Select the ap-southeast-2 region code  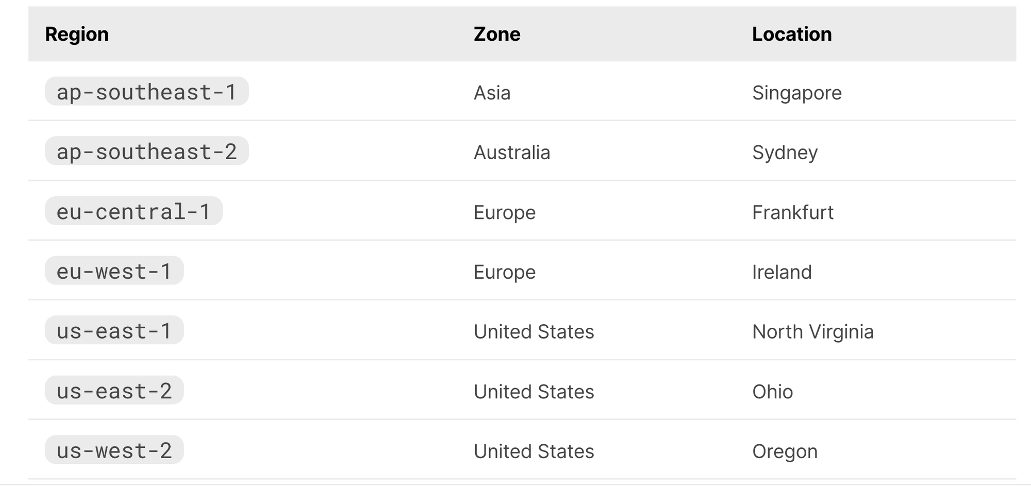click(146, 152)
